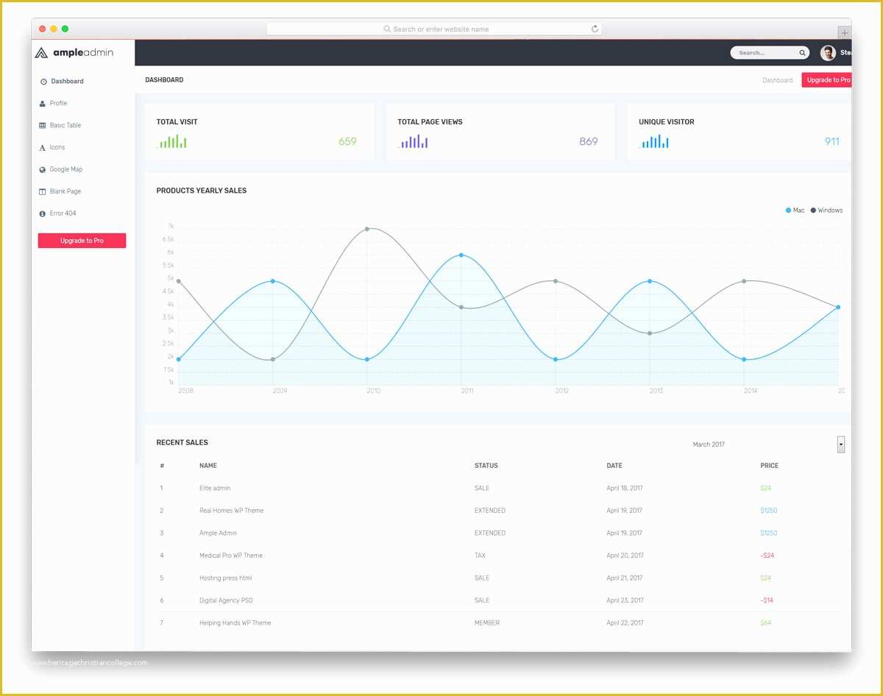Click the search magnifier icon in header
Screen dimensions: 883x696
802,53
